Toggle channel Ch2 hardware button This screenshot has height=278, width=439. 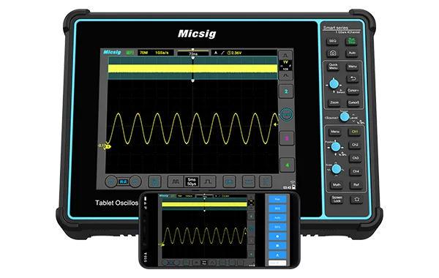point(355,145)
